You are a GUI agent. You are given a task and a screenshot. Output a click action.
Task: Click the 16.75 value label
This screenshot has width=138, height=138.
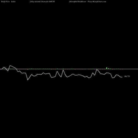click(127, 76)
